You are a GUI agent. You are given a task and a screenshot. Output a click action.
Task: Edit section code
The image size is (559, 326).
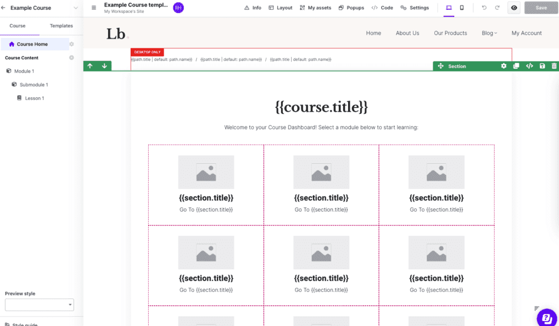pos(529,66)
